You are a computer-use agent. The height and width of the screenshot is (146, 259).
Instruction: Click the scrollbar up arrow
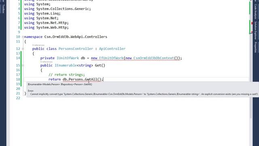coord(251,1)
